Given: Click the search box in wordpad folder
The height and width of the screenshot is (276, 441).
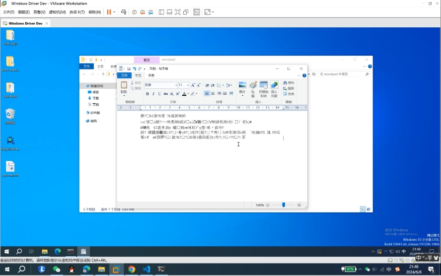Looking at the screenshot, I should pos(343,74).
